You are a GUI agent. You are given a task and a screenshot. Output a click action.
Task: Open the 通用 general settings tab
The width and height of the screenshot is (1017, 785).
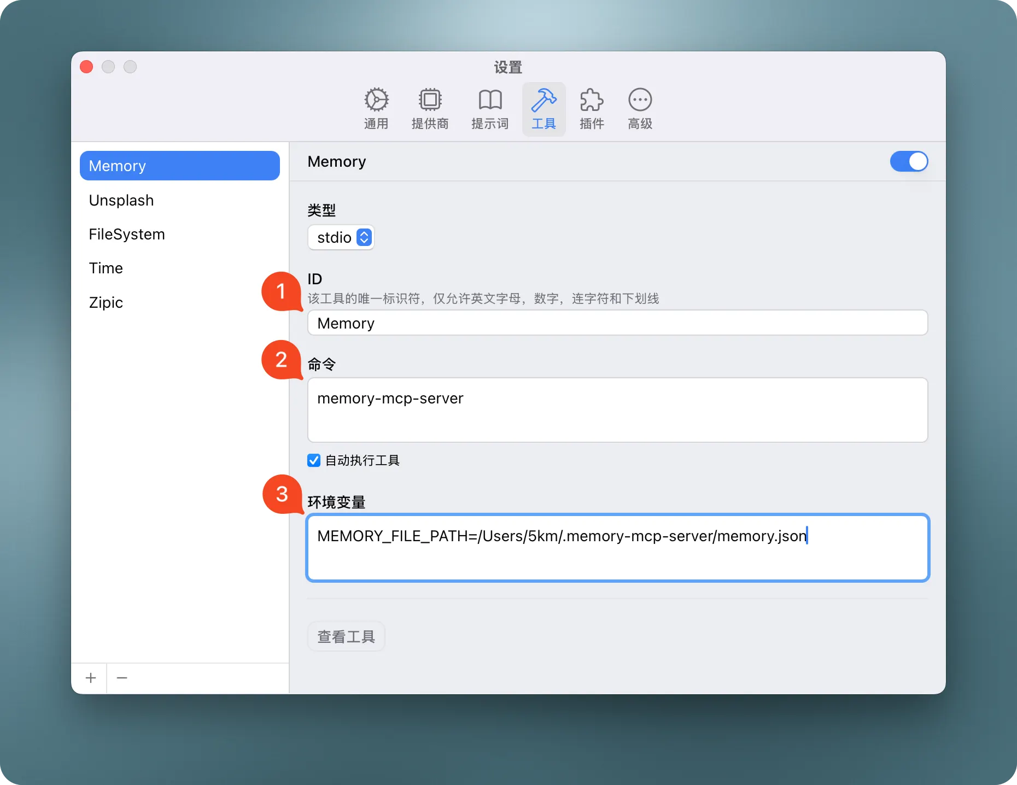[x=376, y=109]
